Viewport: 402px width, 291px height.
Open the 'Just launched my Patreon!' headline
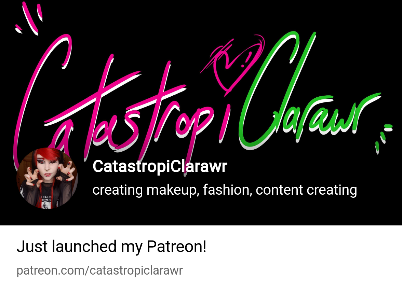(x=111, y=247)
